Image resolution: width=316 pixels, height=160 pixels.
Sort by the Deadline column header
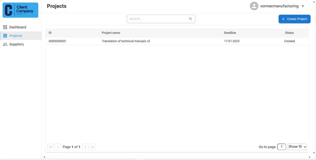pos(230,33)
